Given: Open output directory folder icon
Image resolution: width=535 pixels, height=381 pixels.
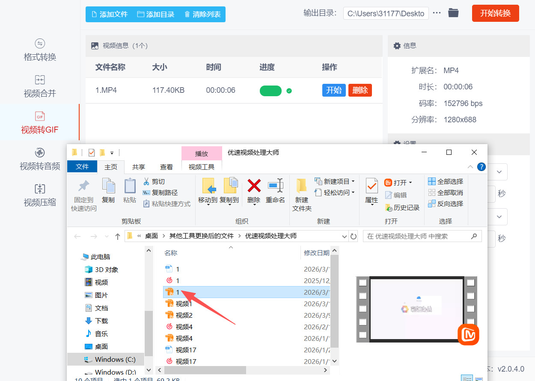Looking at the screenshot, I should (x=453, y=13).
